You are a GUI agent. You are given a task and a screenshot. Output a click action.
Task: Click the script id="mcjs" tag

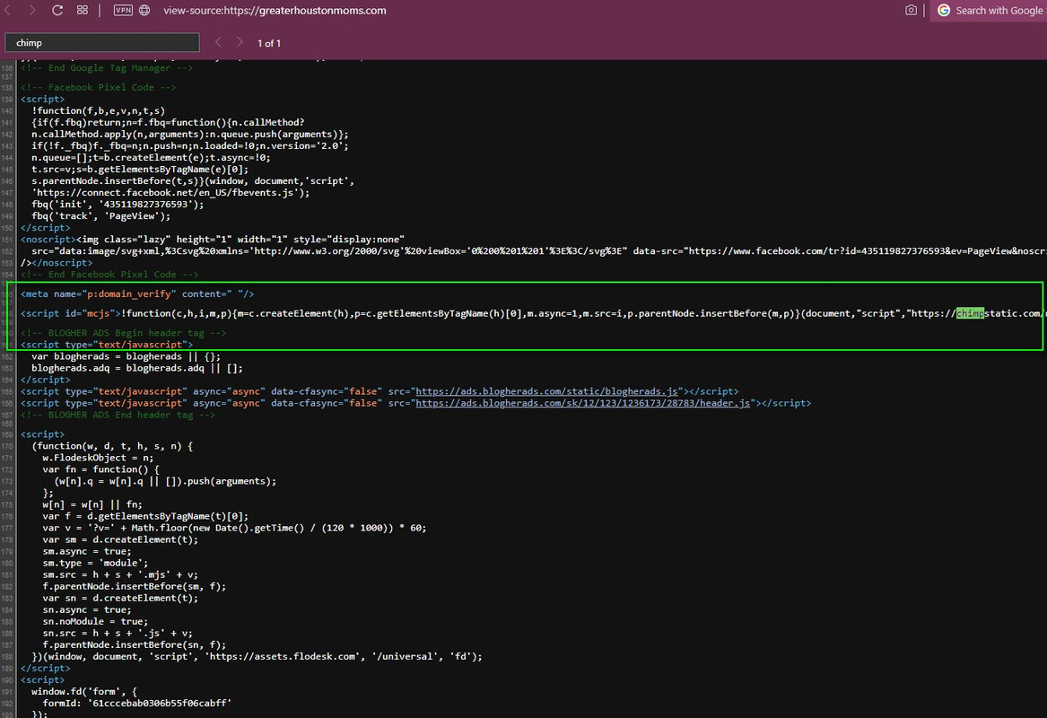(71, 313)
